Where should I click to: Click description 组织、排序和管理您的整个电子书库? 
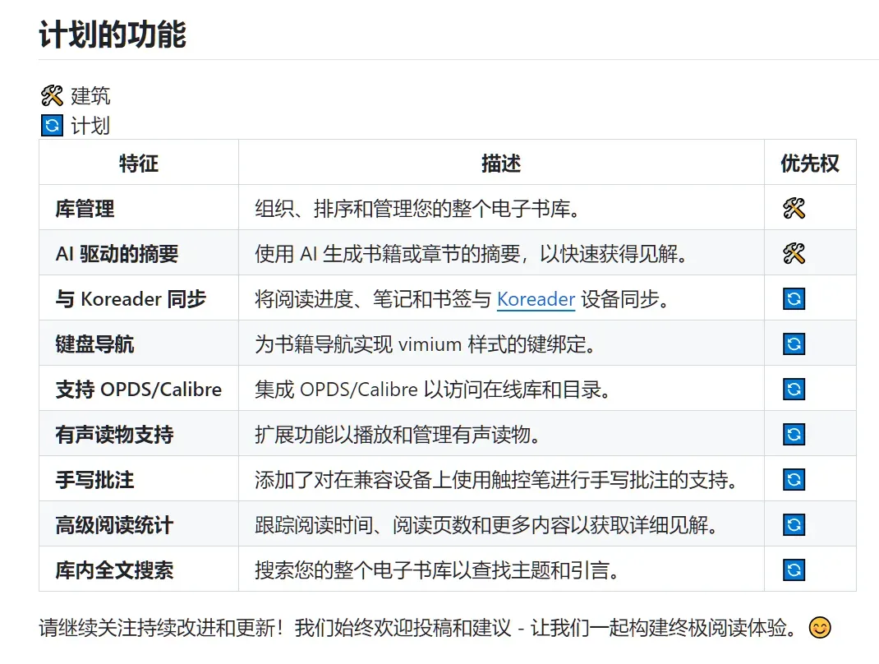point(417,210)
